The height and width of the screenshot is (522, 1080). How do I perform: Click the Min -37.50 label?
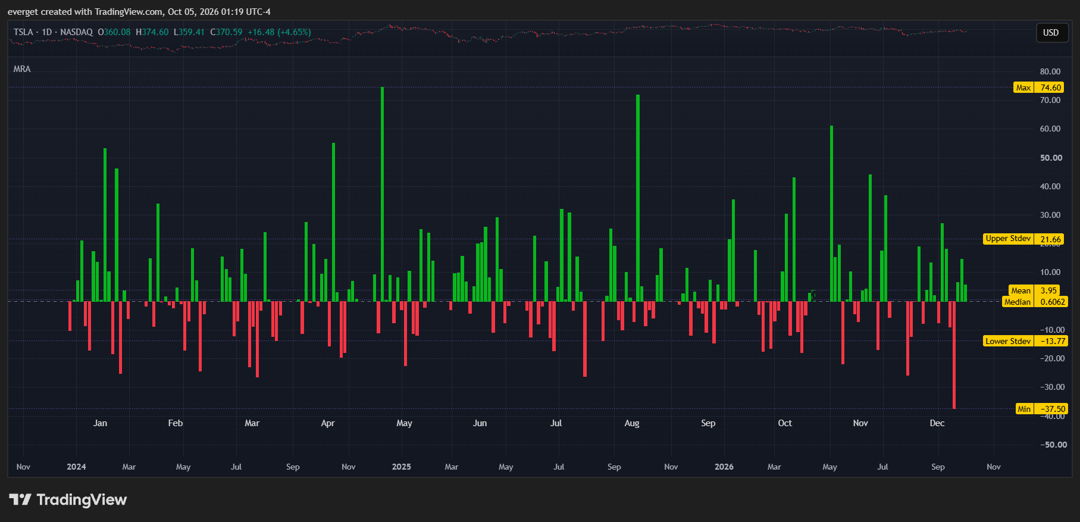pos(1042,409)
